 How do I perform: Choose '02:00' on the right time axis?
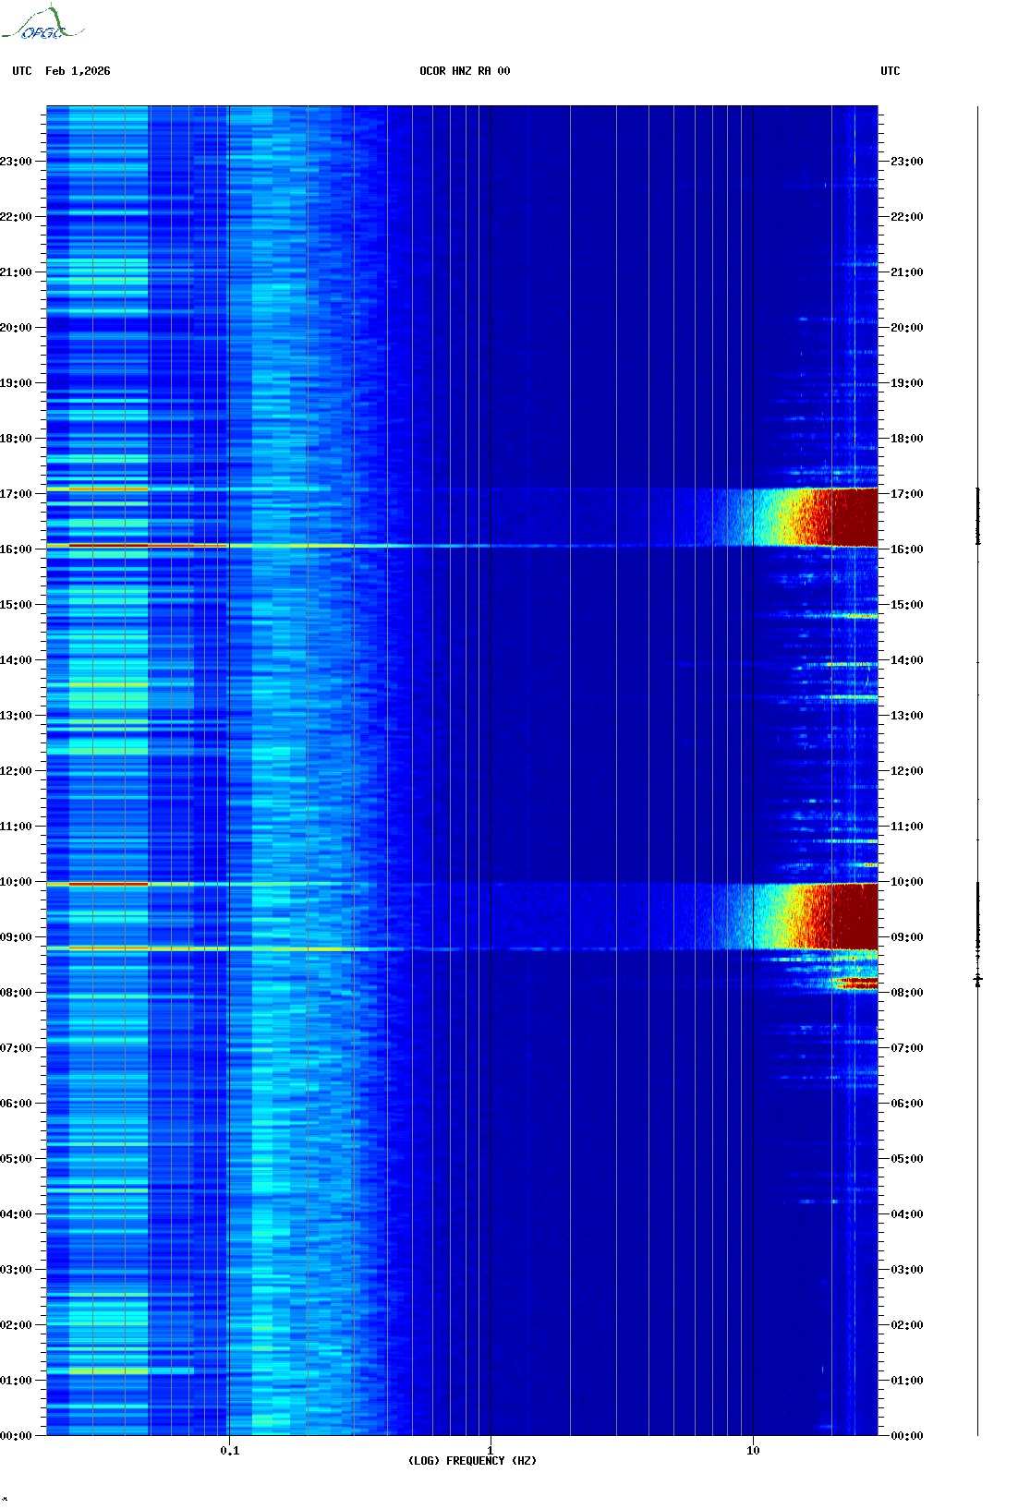coord(907,1325)
